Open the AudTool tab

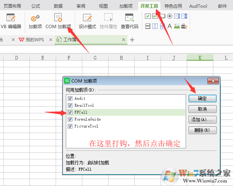click(198, 6)
